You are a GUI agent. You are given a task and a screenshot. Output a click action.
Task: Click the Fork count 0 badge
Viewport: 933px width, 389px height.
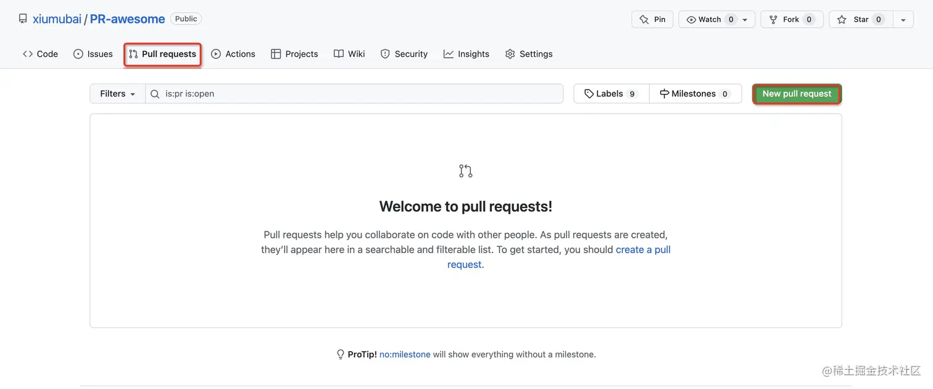(x=809, y=19)
